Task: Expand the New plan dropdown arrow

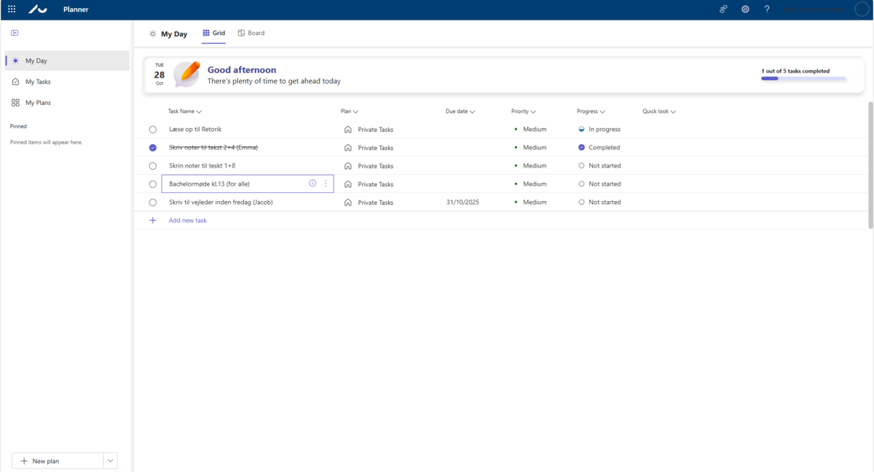Action: coord(111,460)
